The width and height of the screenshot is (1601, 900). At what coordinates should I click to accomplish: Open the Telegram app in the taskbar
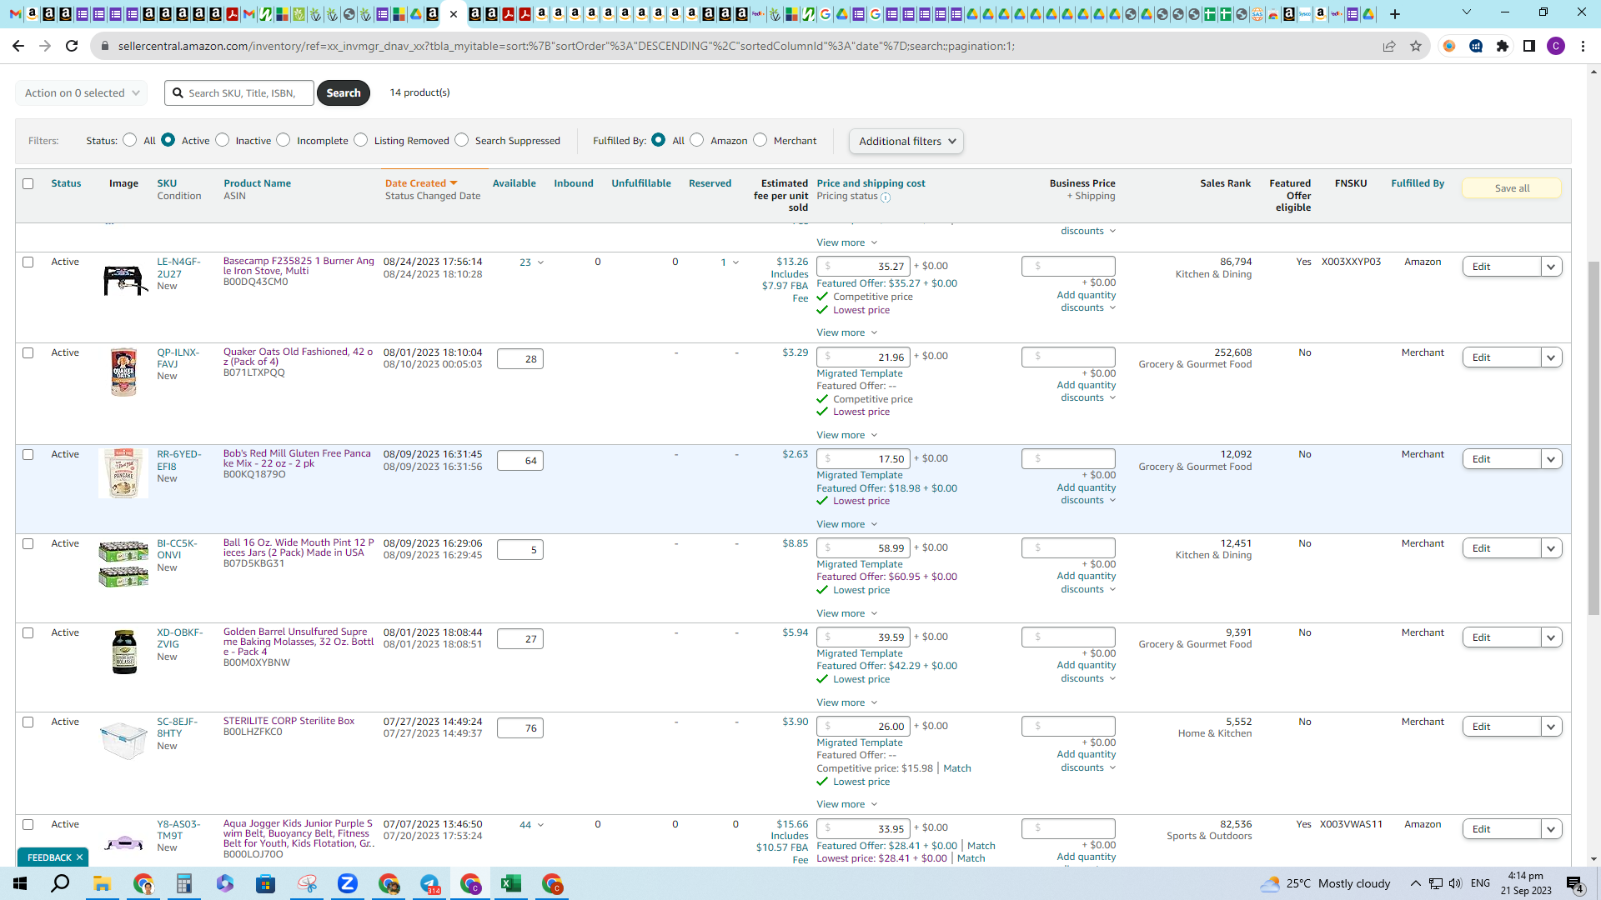pyautogui.click(x=429, y=883)
